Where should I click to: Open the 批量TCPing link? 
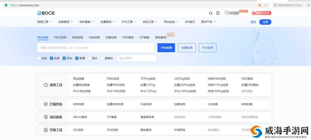(x=148, y=85)
